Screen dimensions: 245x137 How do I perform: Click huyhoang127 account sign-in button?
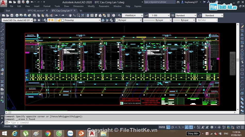[191, 2]
